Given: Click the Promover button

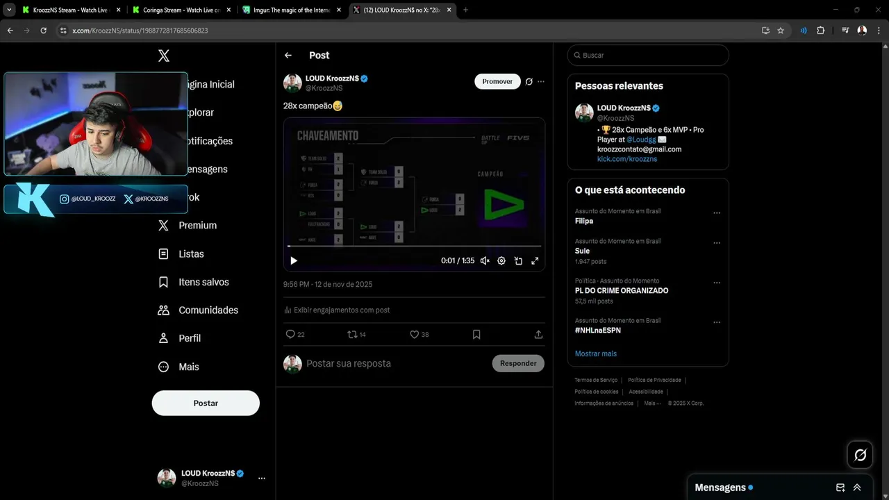Looking at the screenshot, I should pos(497,81).
